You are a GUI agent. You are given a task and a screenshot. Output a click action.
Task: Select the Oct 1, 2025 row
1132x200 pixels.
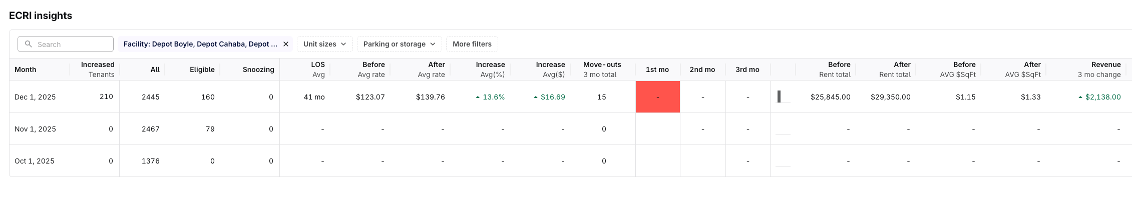coord(34,161)
